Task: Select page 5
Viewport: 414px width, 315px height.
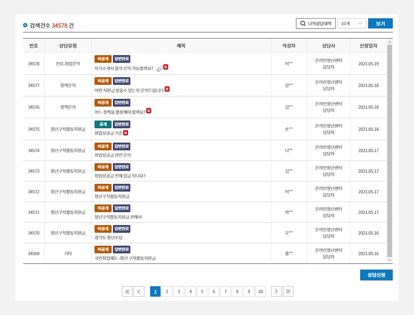Action: [202, 292]
